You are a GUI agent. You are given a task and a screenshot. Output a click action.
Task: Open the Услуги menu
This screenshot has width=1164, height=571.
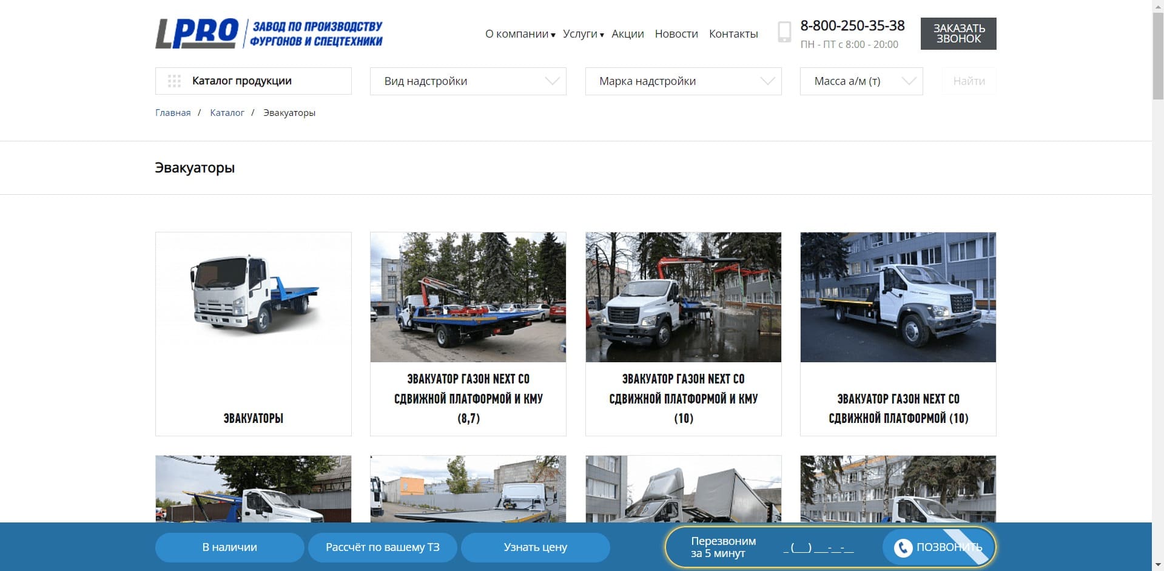[x=583, y=34]
